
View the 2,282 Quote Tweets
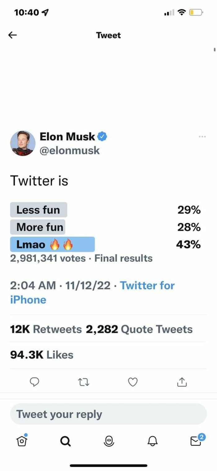139,329
